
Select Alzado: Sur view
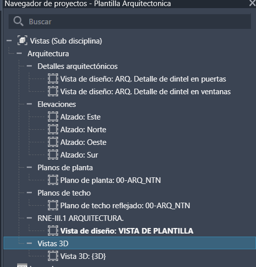click(79, 155)
